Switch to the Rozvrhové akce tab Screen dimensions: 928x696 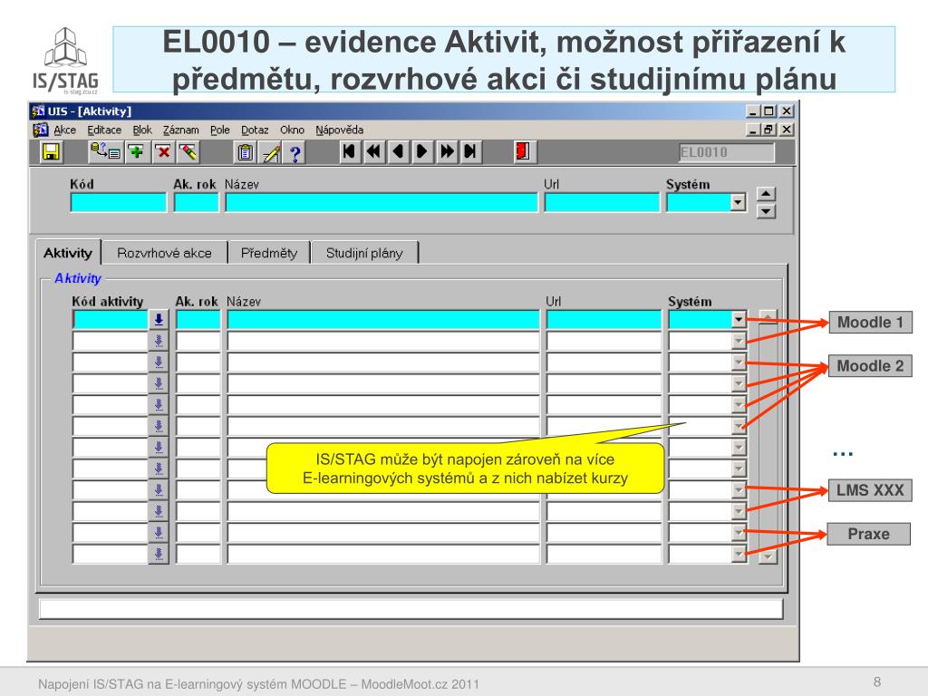(164, 253)
